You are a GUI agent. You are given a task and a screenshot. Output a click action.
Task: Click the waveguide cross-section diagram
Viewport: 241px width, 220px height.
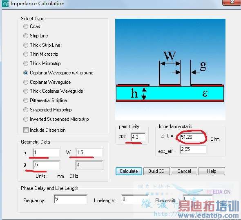pos(170,70)
